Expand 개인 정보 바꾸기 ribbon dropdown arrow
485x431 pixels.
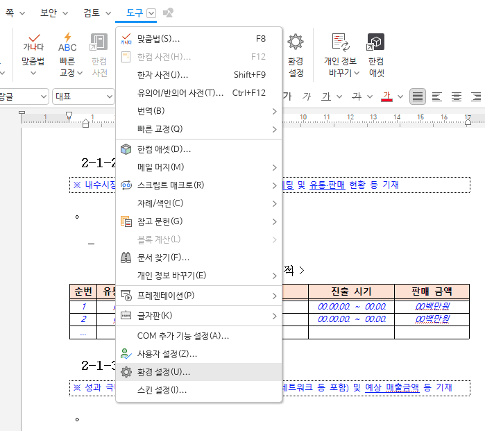(357, 73)
